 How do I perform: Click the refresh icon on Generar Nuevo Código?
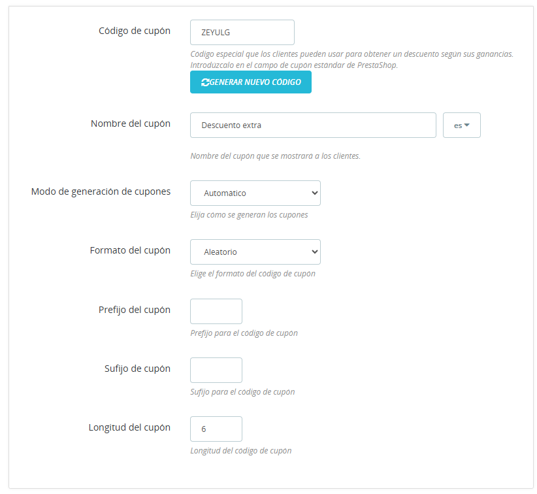point(205,82)
